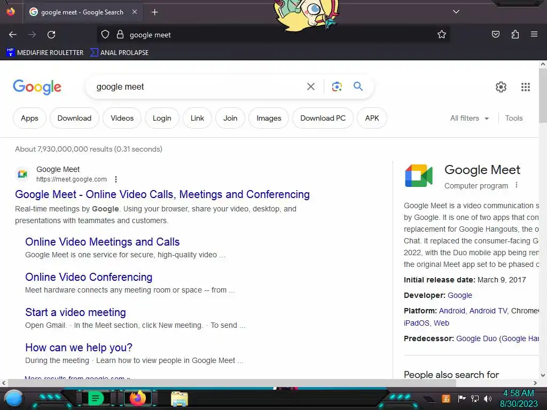547x410 pixels.
Task: Open the green notes taskbar app
Action: tap(96, 398)
